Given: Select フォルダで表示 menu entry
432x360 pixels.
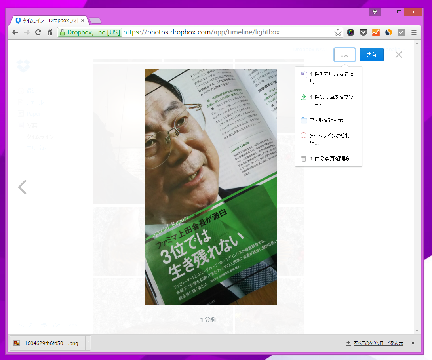Looking at the screenshot, I should pyautogui.click(x=328, y=120).
